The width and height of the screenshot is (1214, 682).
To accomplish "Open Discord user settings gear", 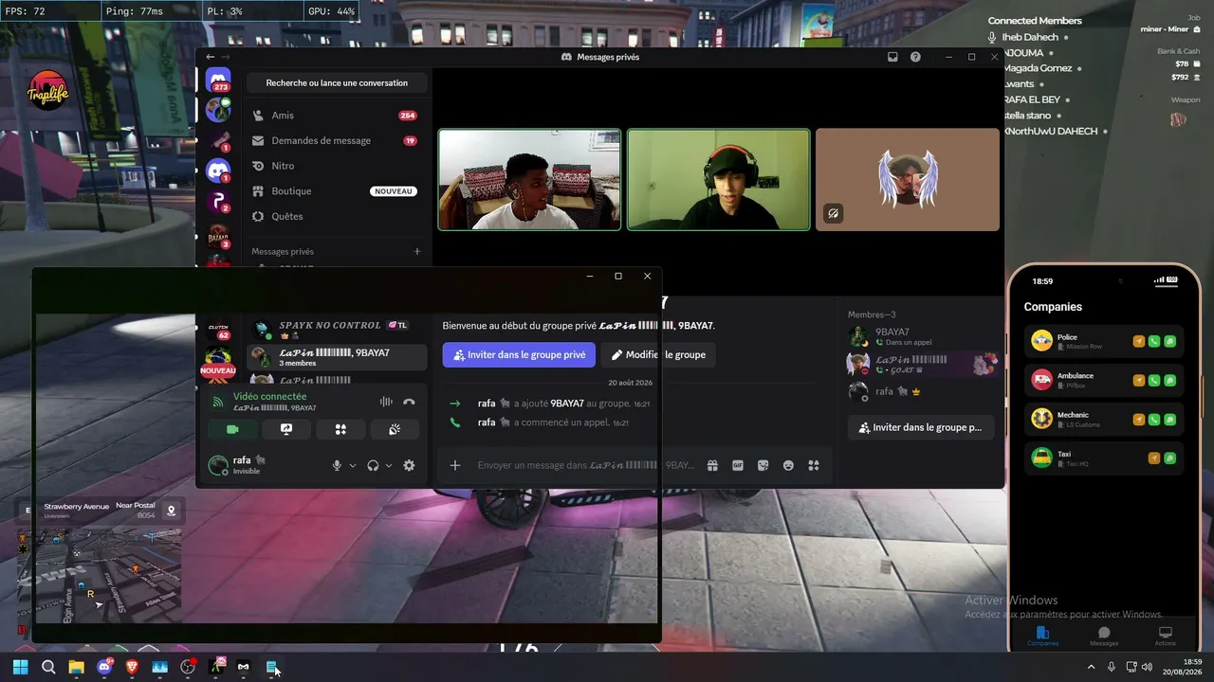I will pos(409,465).
